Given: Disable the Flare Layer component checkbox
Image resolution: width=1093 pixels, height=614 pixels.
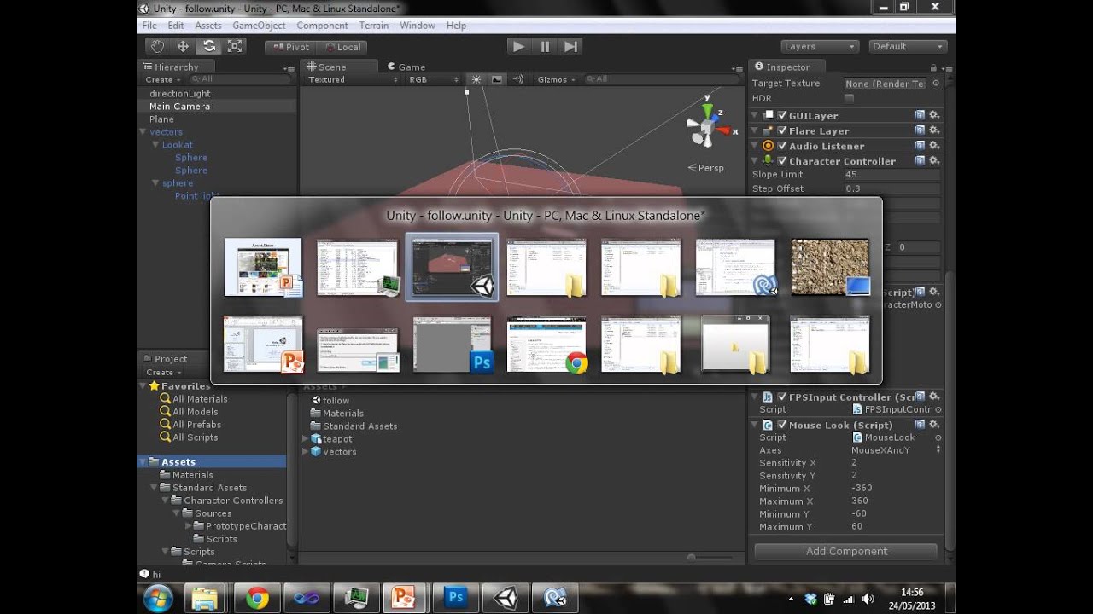Looking at the screenshot, I should (x=782, y=130).
